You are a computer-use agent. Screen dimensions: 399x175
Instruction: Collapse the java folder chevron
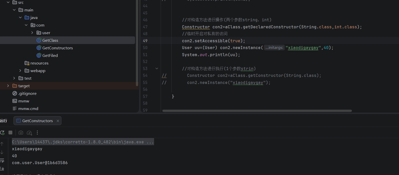[20, 17]
